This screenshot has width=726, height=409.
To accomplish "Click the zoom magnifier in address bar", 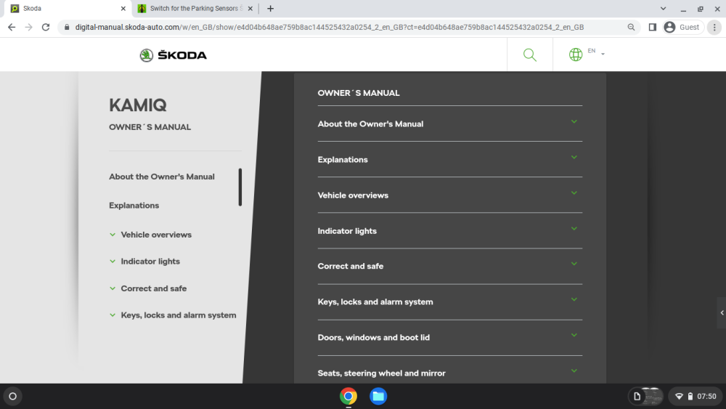I will tap(631, 28).
